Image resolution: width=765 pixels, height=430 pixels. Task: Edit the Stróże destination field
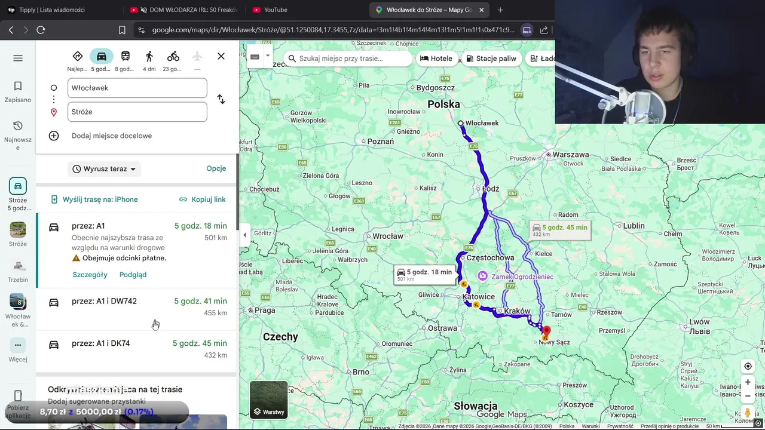coord(137,112)
